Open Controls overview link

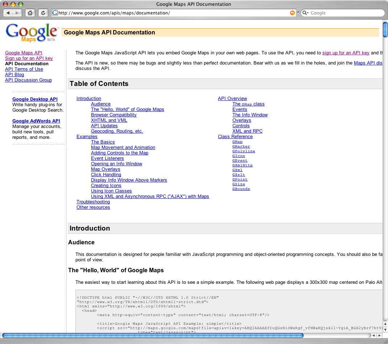[241, 126]
